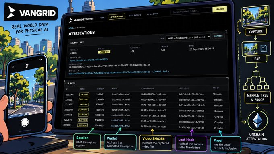Open the explorer.vangrid.io/tree/4195 viewer URL
The height and width of the screenshot is (154, 274).
(89, 60)
